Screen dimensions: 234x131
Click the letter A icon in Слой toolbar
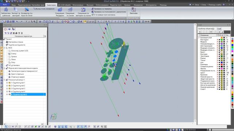219,32
